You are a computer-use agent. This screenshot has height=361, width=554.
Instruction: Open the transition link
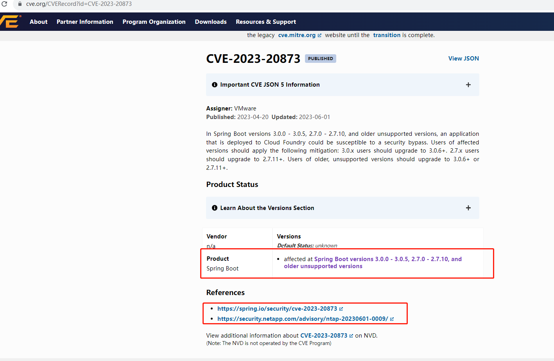[387, 35]
